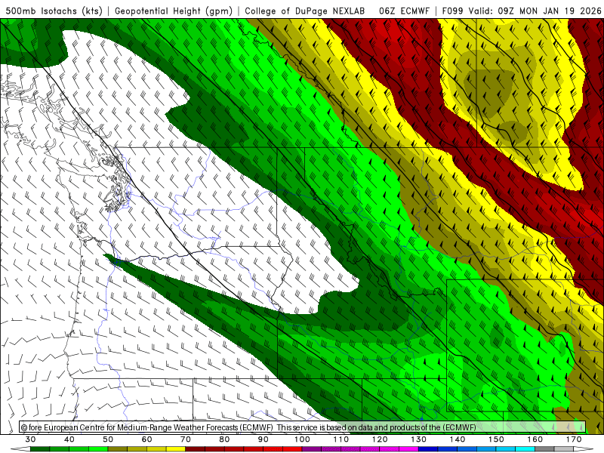The height and width of the screenshot is (453, 604).
Task: Click the 'F099' forecast hour label
Action: pos(452,11)
